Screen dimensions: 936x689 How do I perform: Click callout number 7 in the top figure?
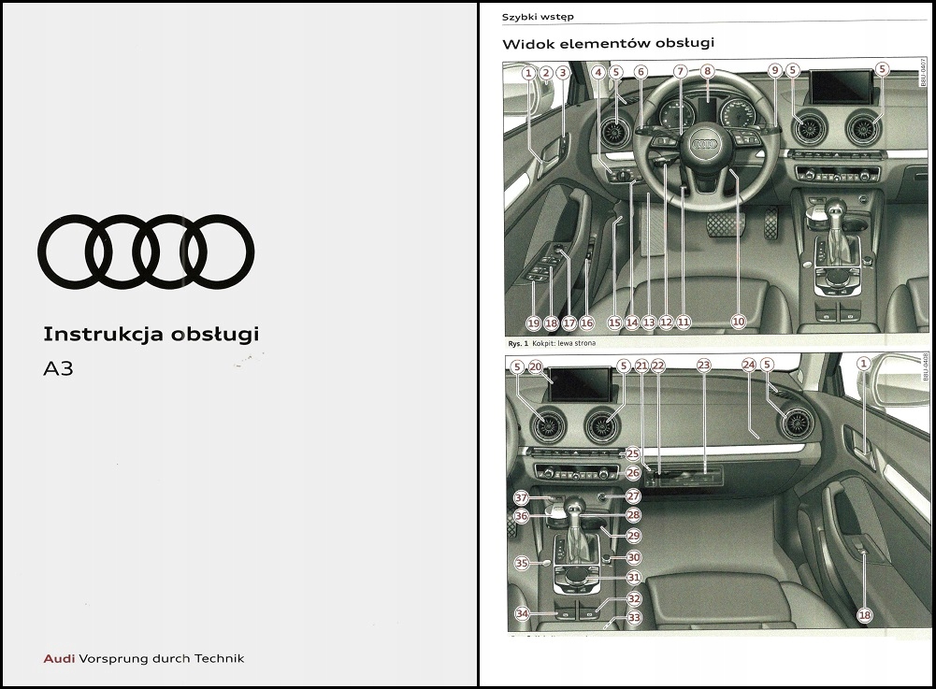coord(681,72)
